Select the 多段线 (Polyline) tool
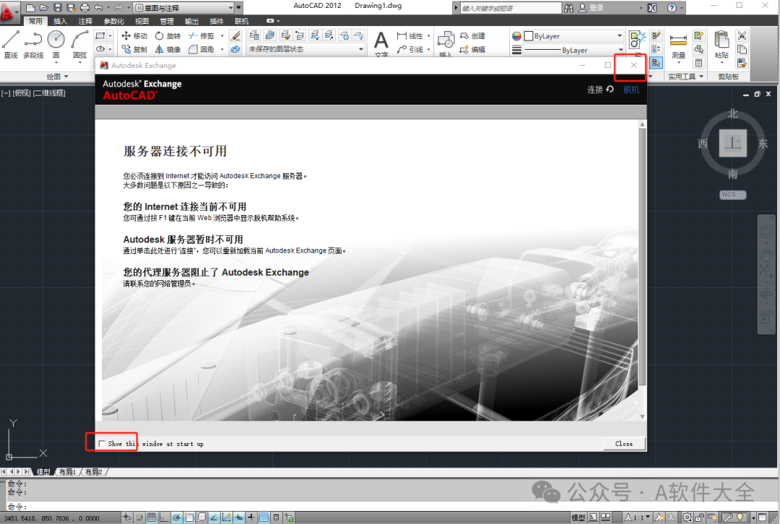The width and height of the screenshot is (780, 524). pyautogui.click(x=33, y=44)
